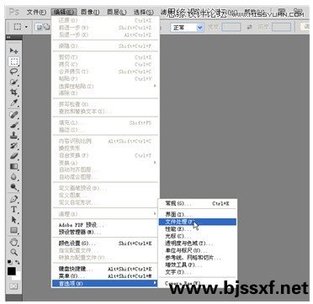Toggle Quick Mask mode at toolbox bottom
The height and width of the screenshot is (304, 313).
tap(13, 286)
